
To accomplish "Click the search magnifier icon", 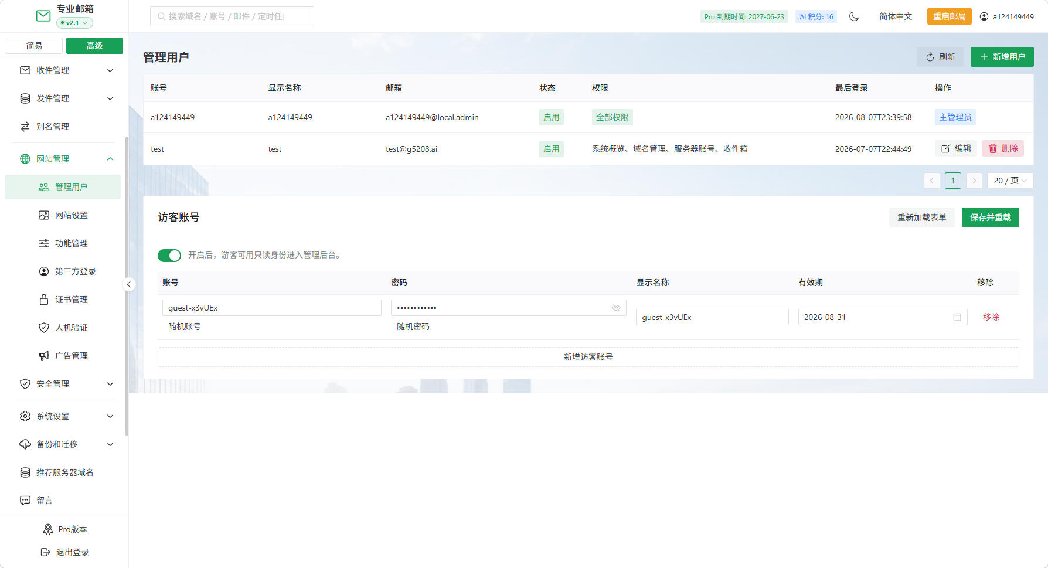I will pos(161,16).
